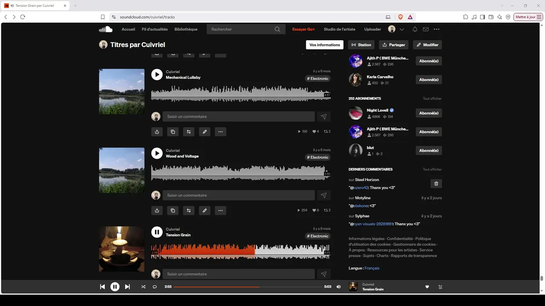The width and height of the screenshot is (545, 306).
Task: Select the Tension Grain browser tab
Action: tap(36, 6)
